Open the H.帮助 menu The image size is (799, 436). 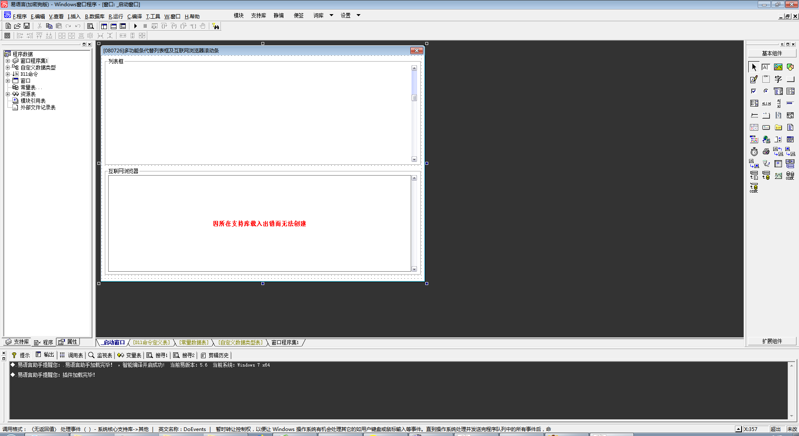pyautogui.click(x=192, y=17)
